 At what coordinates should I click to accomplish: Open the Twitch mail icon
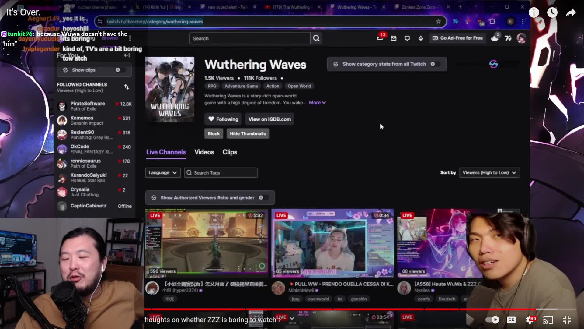coord(394,38)
